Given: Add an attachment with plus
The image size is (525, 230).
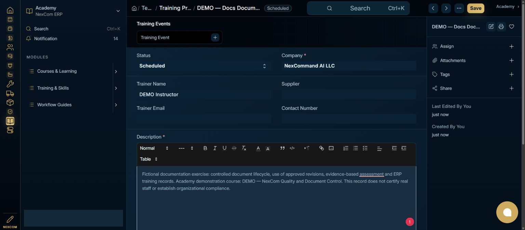Looking at the screenshot, I should click(511, 60).
